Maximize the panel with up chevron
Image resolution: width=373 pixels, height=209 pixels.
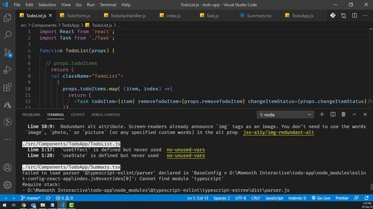click(354, 114)
